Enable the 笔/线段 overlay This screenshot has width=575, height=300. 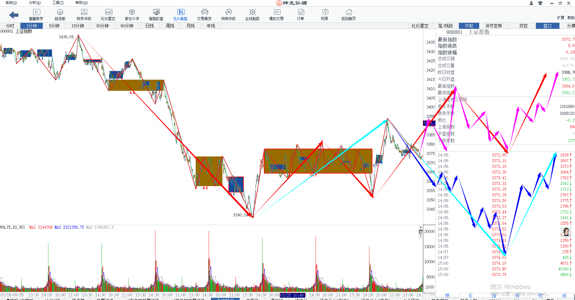(445, 26)
